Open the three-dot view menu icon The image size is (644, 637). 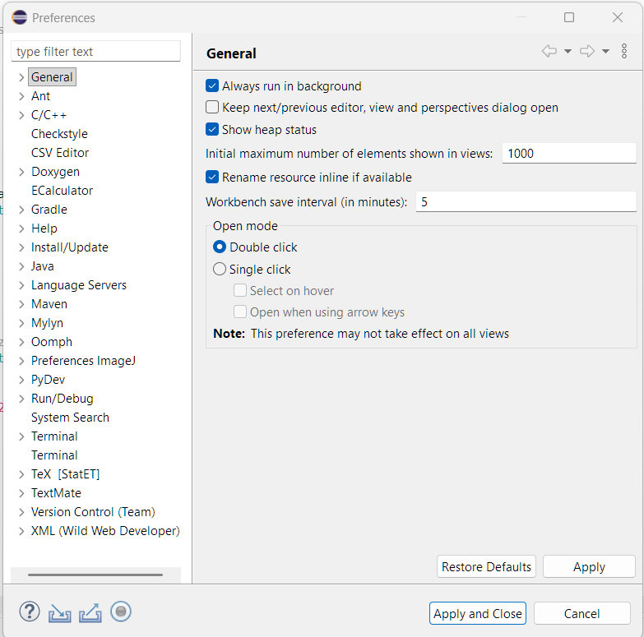[x=624, y=52]
